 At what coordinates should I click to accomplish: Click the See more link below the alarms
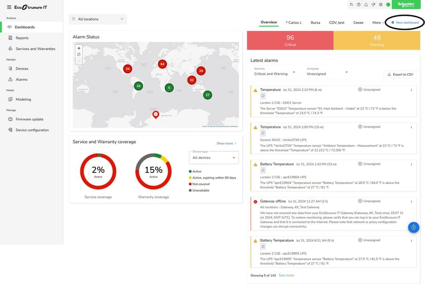286,275
